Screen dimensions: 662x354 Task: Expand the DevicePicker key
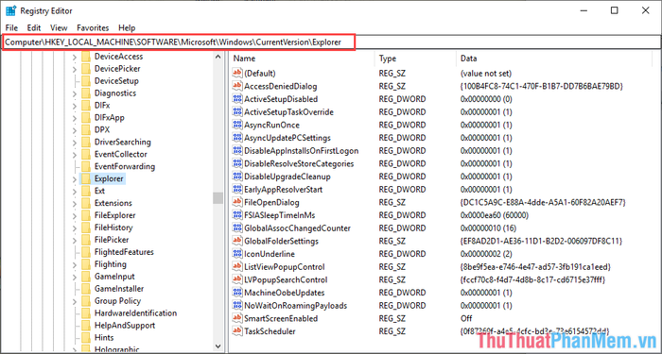point(75,69)
